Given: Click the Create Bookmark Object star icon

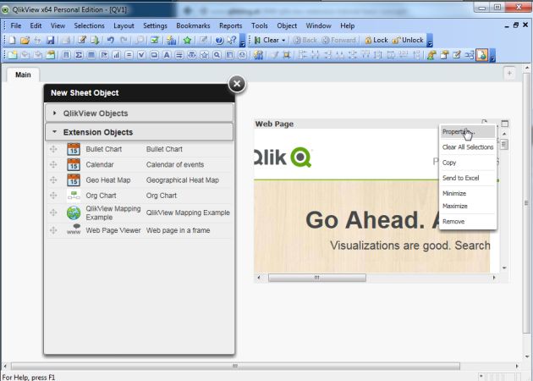Looking at the screenshot, I should [204, 55].
